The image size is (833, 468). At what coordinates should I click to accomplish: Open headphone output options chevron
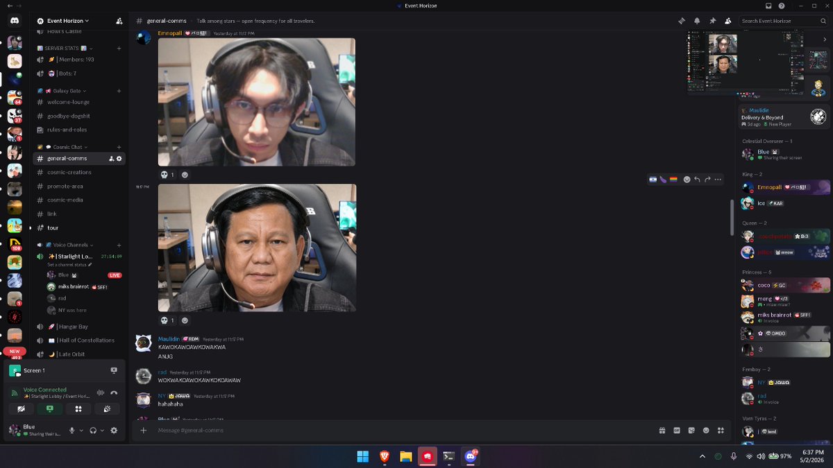pyautogui.click(x=103, y=431)
